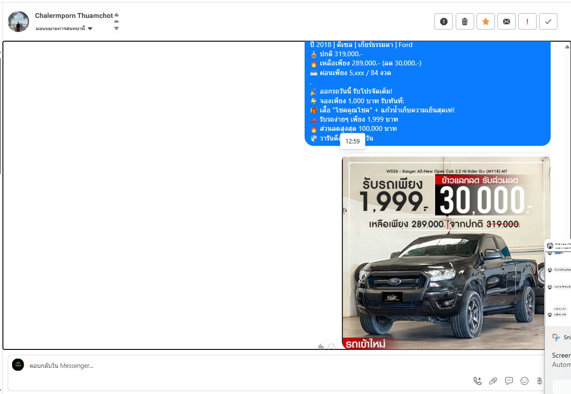Click the page avatar beside reply field
The image size is (571, 394).
point(18,365)
